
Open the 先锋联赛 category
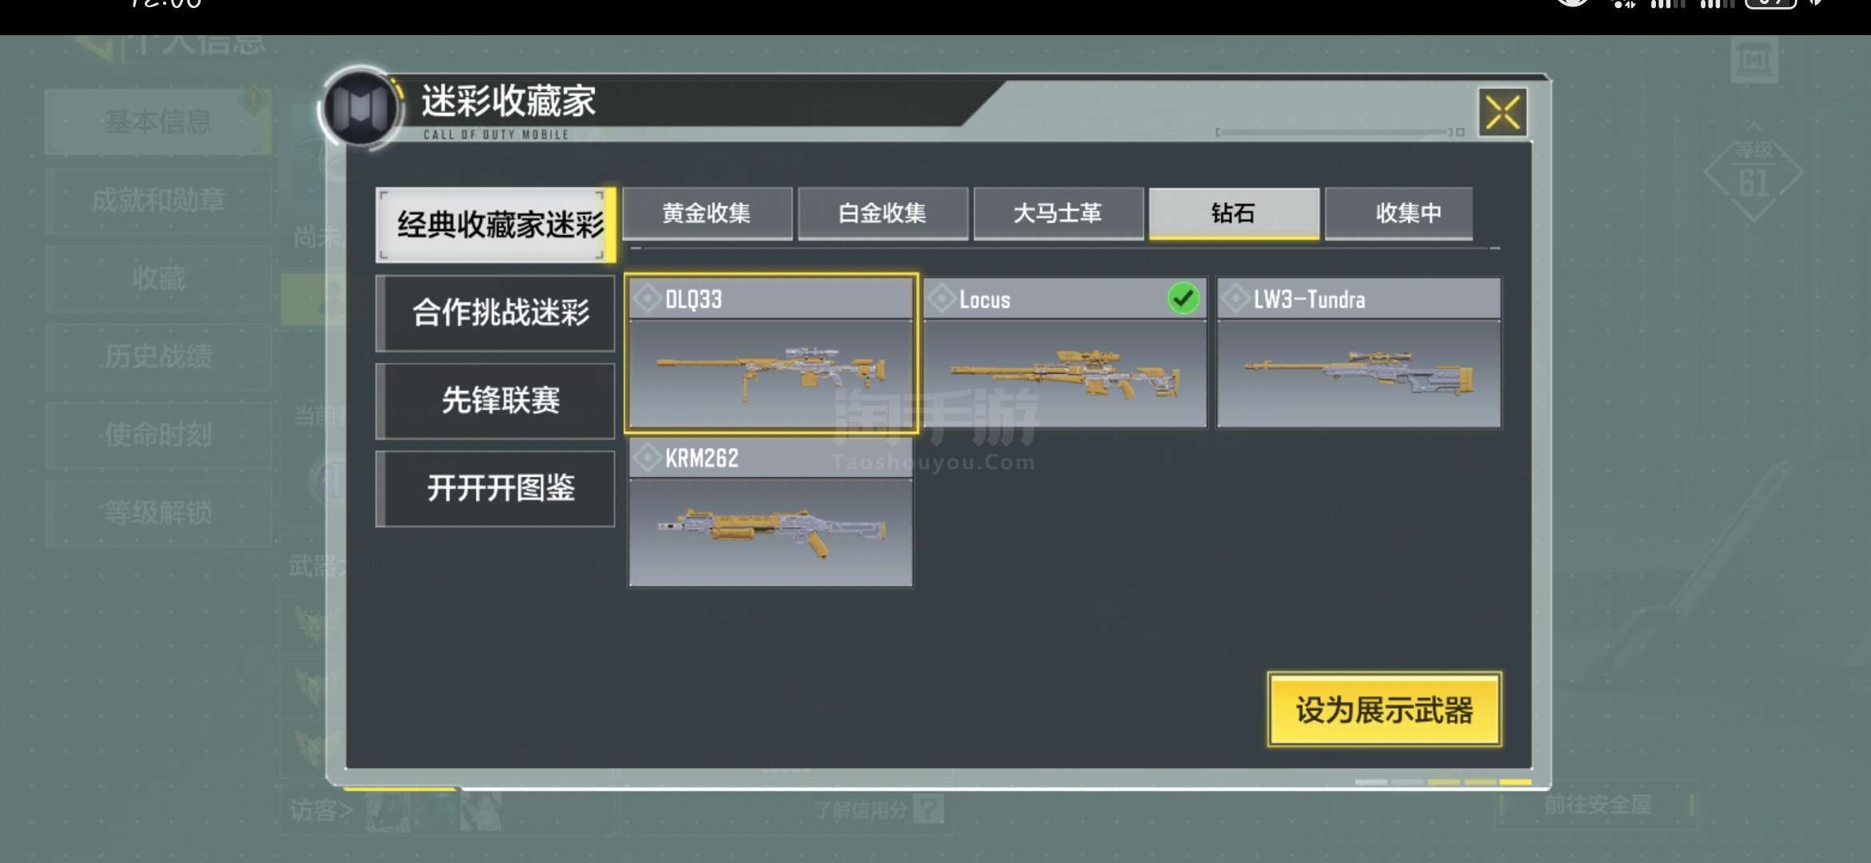[x=495, y=401]
